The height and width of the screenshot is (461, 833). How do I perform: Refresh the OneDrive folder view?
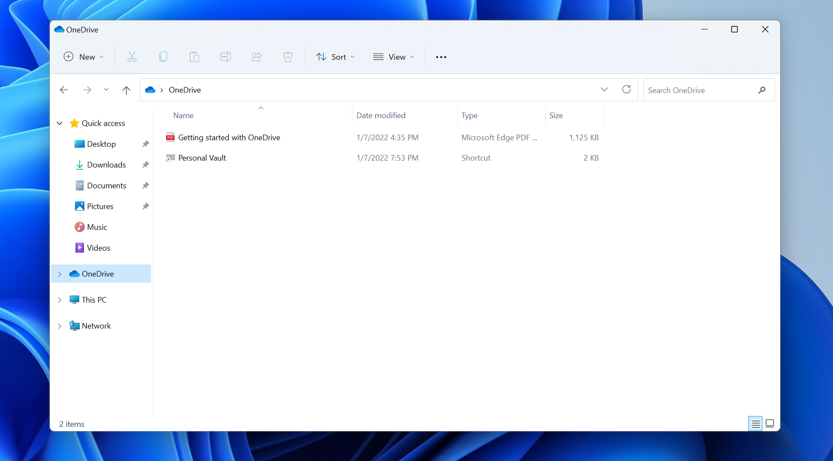[x=626, y=90]
